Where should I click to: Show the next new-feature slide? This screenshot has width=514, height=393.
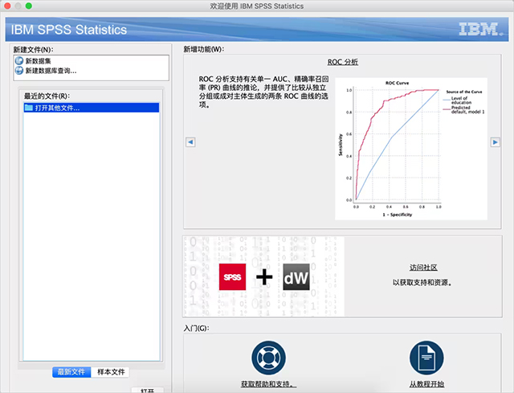pos(495,142)
